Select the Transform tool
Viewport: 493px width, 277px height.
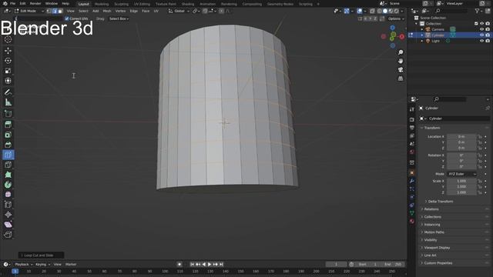coord(8,81)
